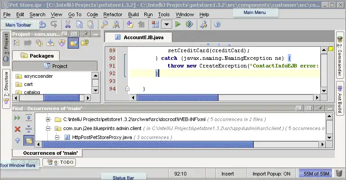Open the 6: TODO tool window button
This screenshot has height=180, width=346.
click(59, 162)
